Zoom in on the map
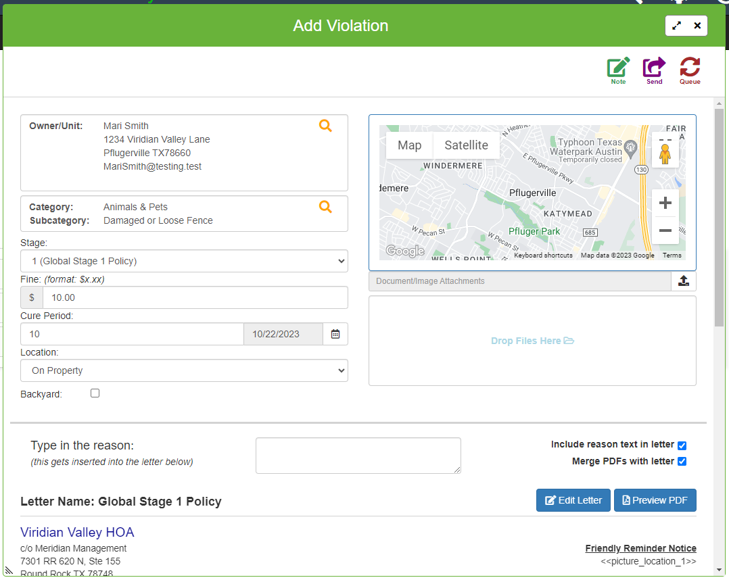 (665, 203)
